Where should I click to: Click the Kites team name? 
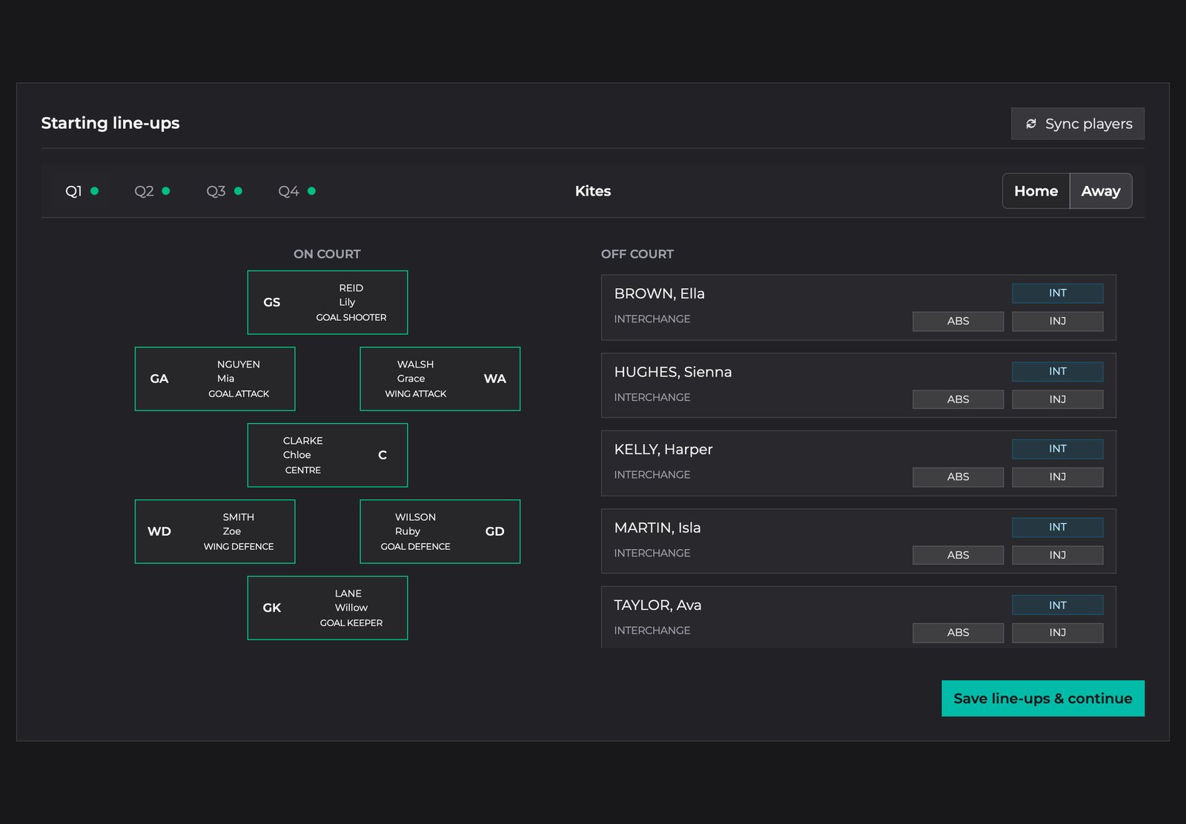pos(593,191)
